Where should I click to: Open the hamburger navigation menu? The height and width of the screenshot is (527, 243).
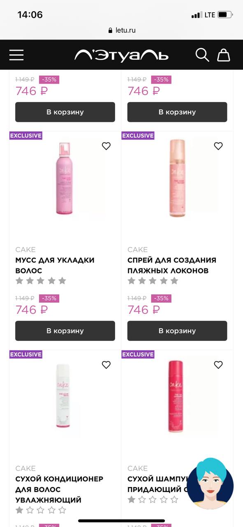click(16, 55)
